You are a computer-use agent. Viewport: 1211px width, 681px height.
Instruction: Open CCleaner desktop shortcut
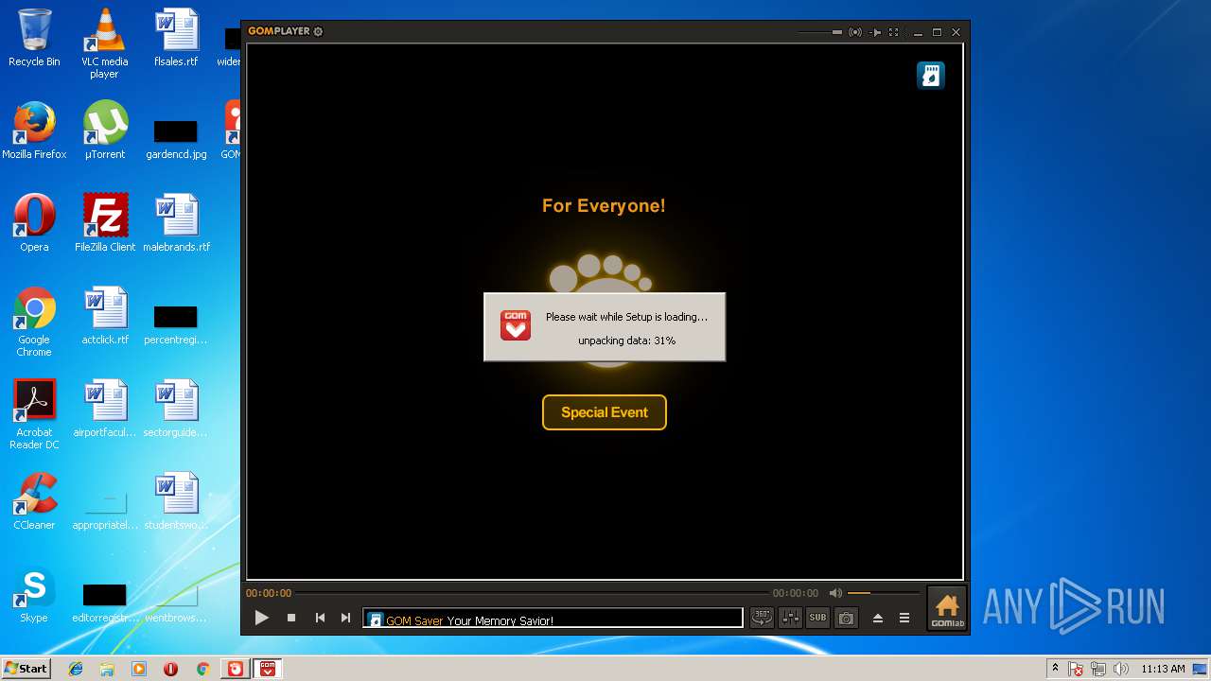[34, 501]
